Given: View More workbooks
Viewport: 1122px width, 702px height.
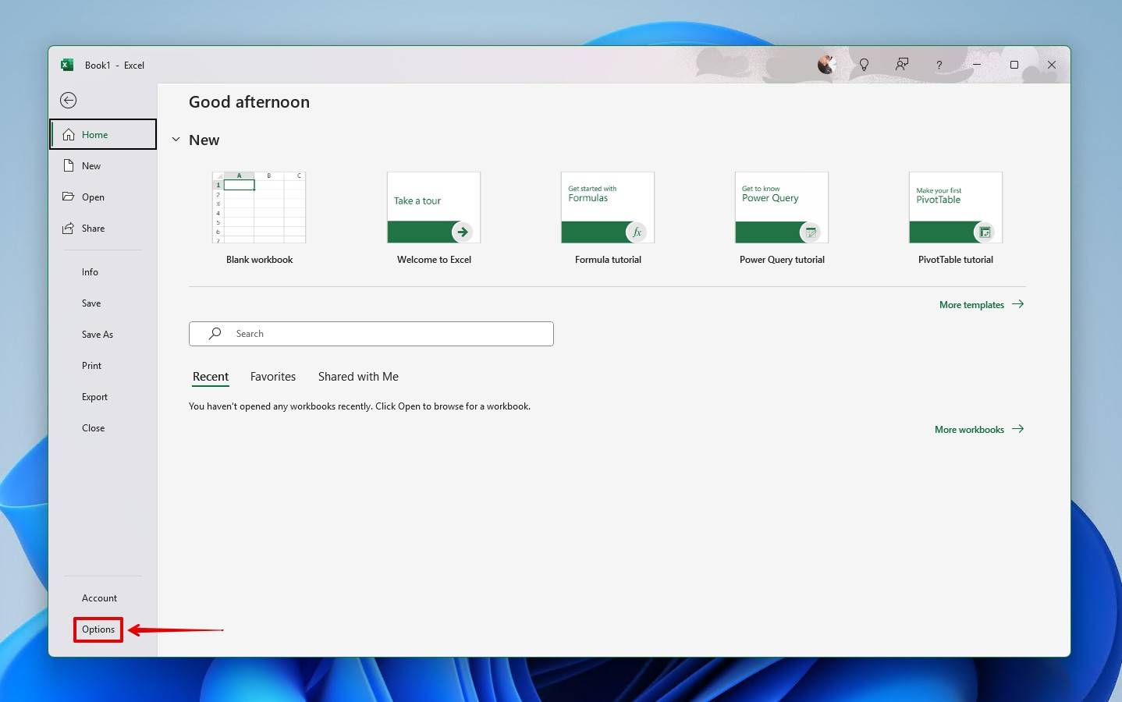Looking at the screenshot, I should pos(969,429).
